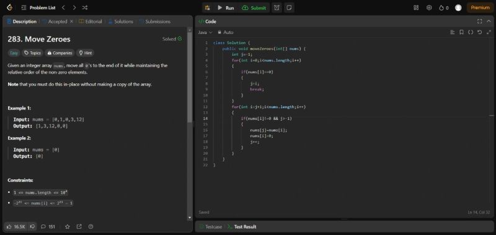Open the layout manager icon
The image size is (496, 235).
click(x=416, y=7)
